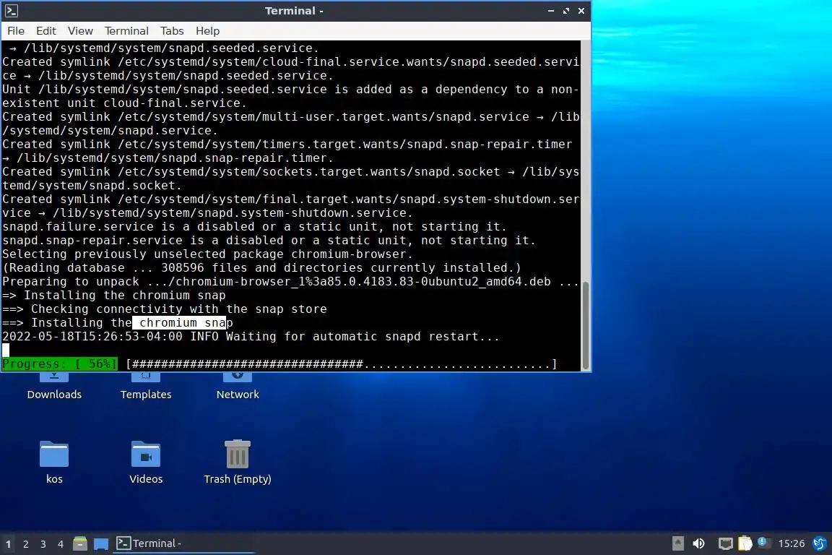Click the 15:26 panel clock

coord(791,543)
